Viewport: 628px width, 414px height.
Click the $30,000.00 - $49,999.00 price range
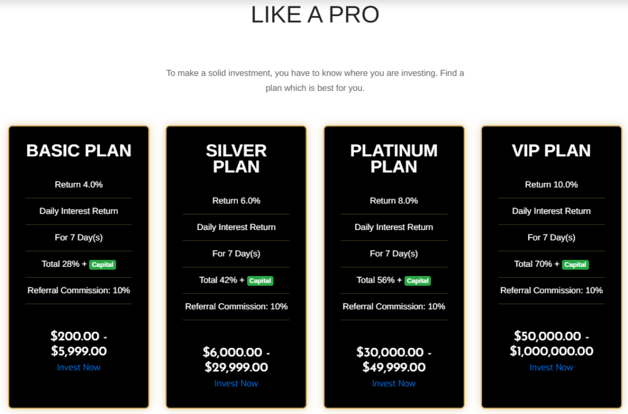[x=394, y=359]
